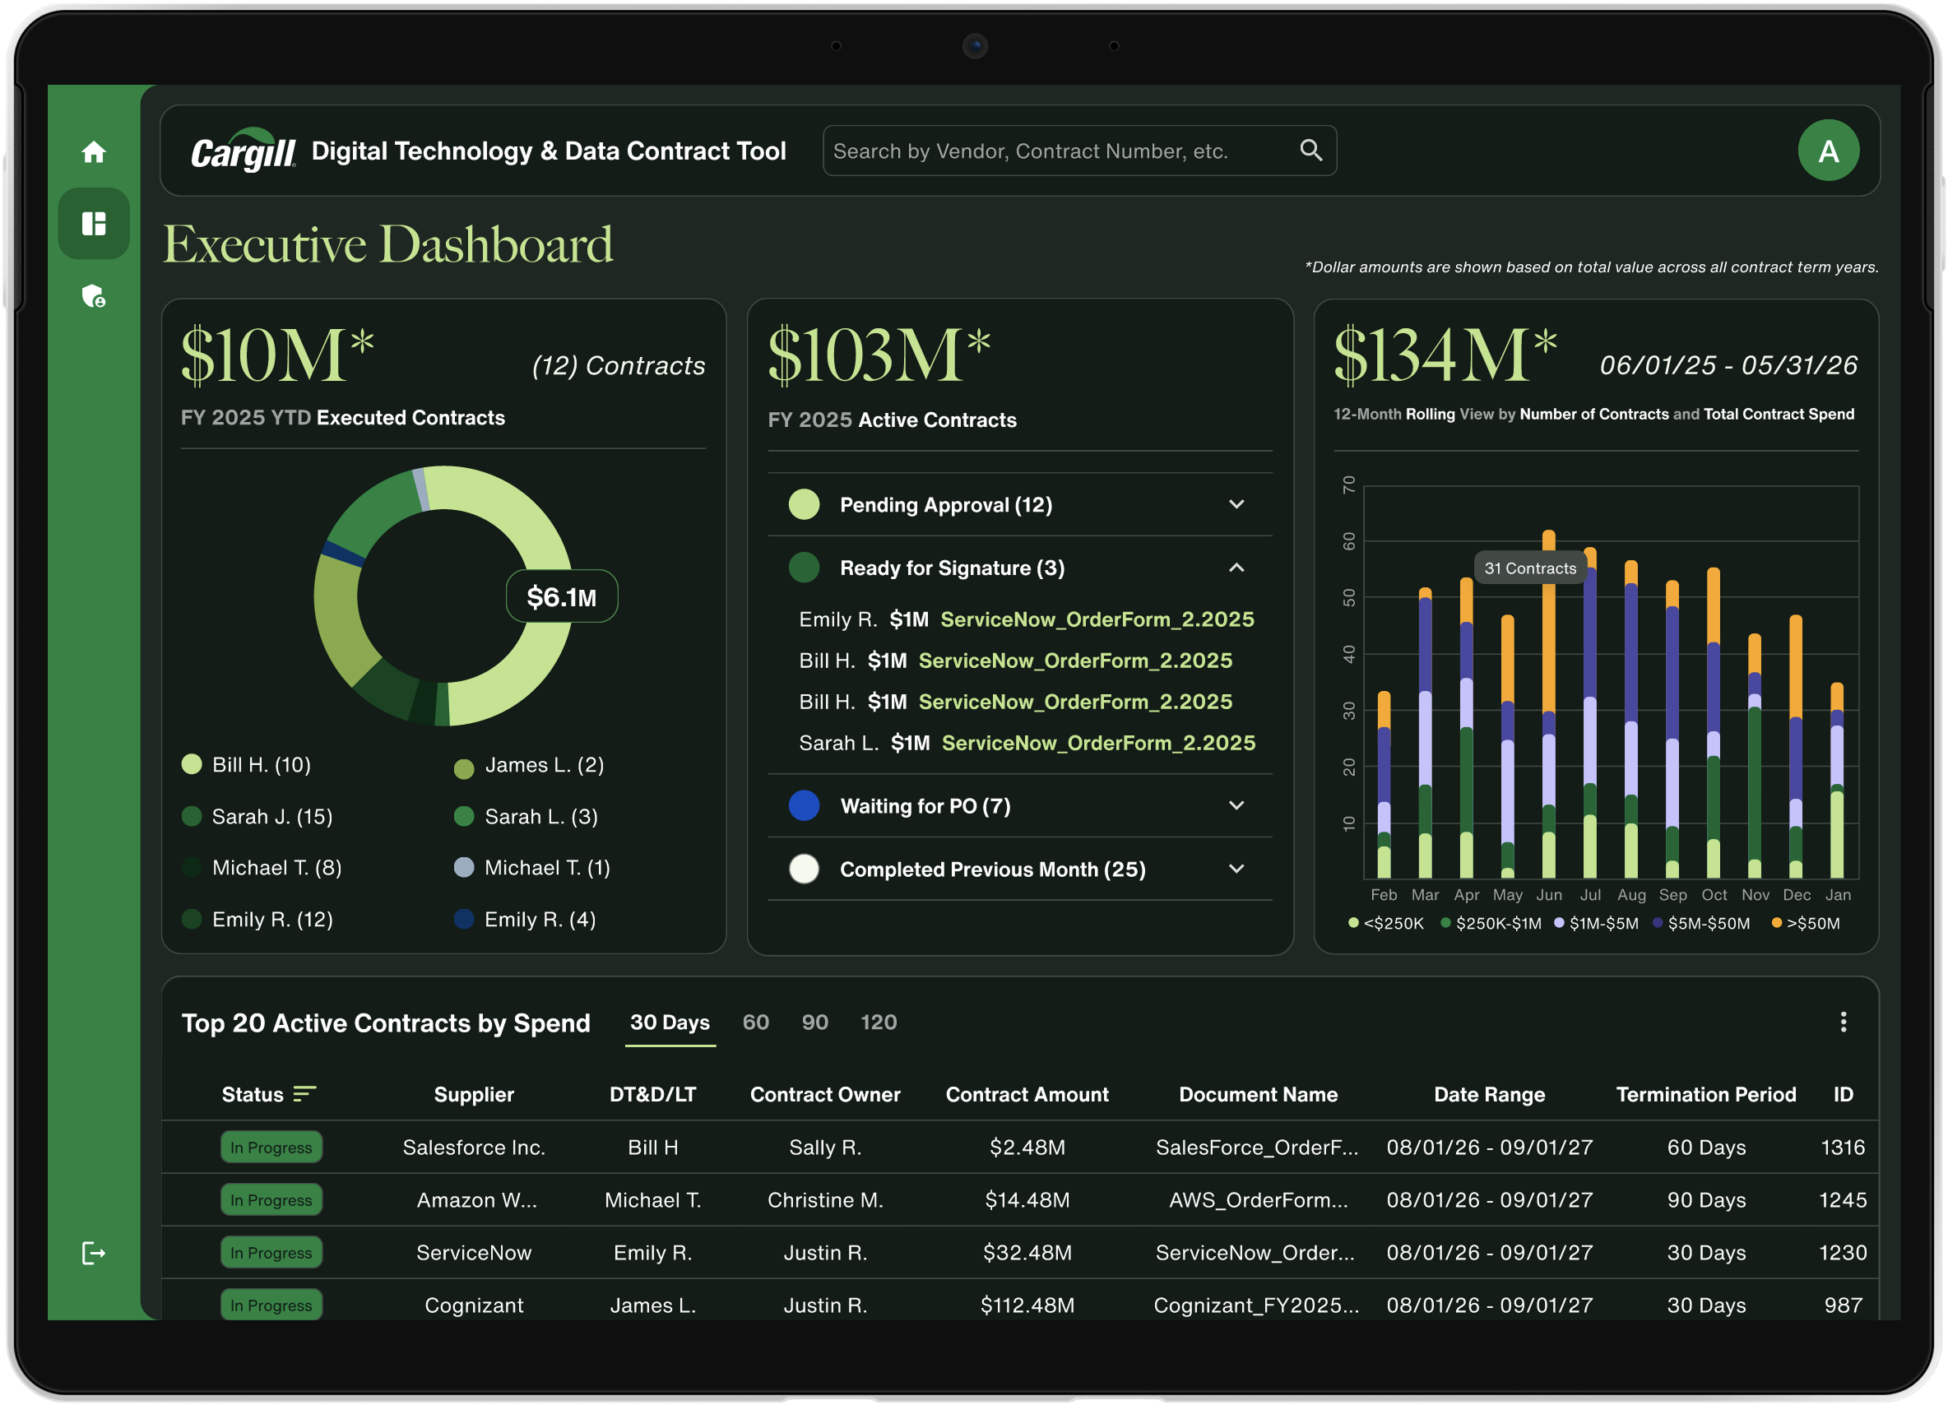The image size is (1948, 1405).
Task: Click the logout icon at sidebar bottom
Action: point(94,1253)
